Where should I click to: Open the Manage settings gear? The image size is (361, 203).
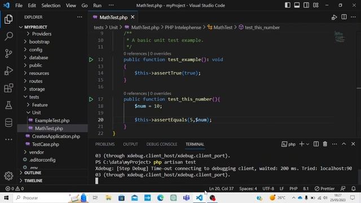point(8,176)
